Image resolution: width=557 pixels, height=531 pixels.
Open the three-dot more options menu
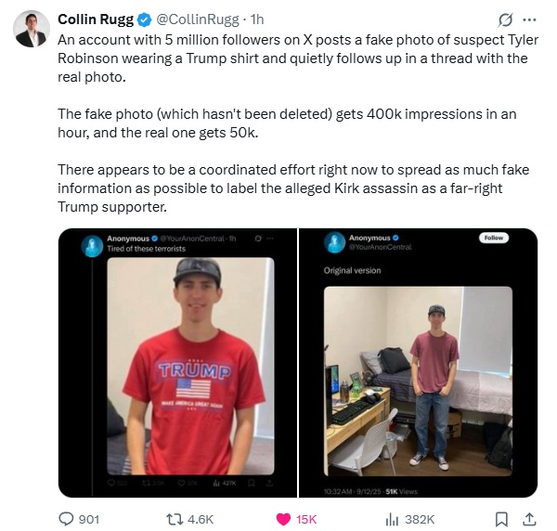(529, 19)
